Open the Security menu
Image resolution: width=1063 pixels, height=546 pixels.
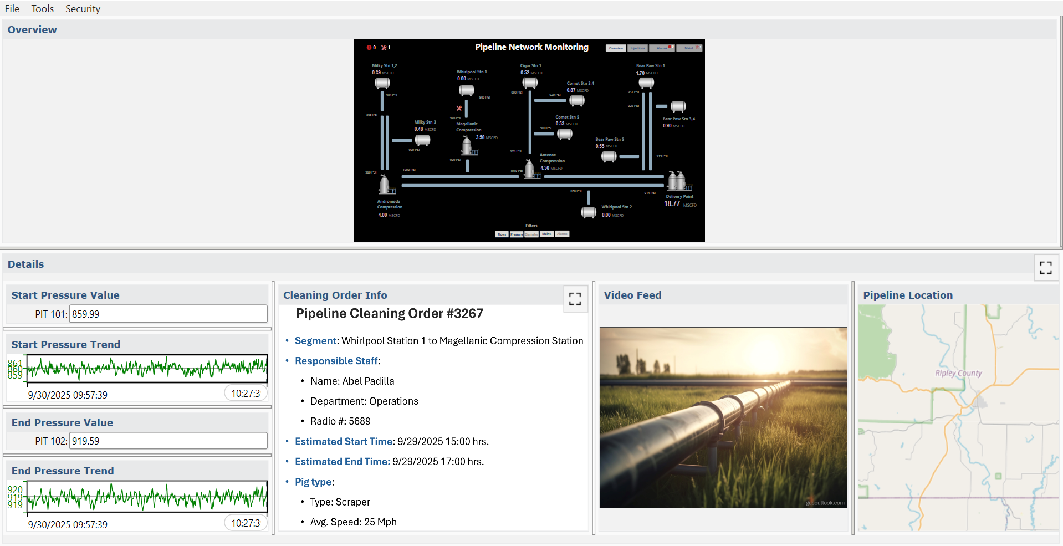click(x=83, y=9)
